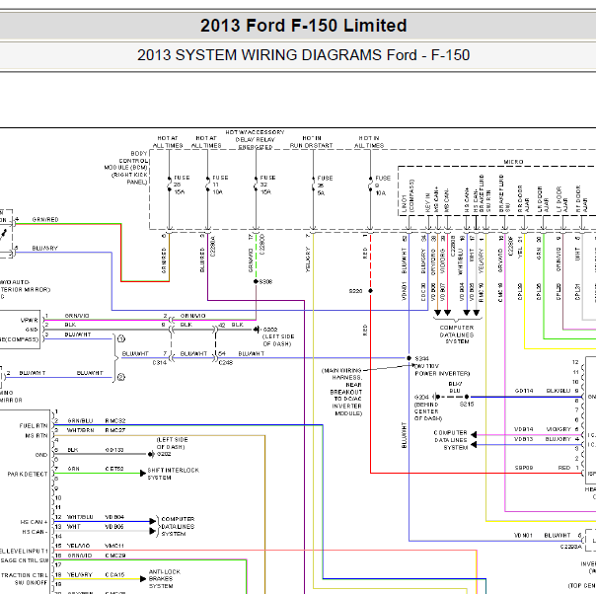The width and height of the screenshot is (596, 594).
Task: Click the '2013 Ford F-150 Limited' title
Action: click(303, 26)
